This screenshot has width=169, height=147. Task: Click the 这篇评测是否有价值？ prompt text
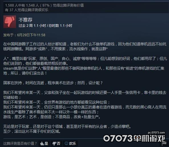(x=20, y=144)
